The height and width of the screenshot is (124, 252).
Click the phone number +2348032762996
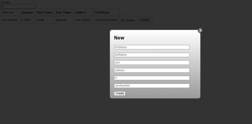click(106, 20)
